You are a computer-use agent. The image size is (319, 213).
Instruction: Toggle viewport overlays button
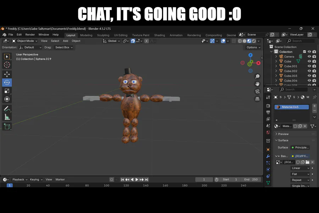(223, 41)
